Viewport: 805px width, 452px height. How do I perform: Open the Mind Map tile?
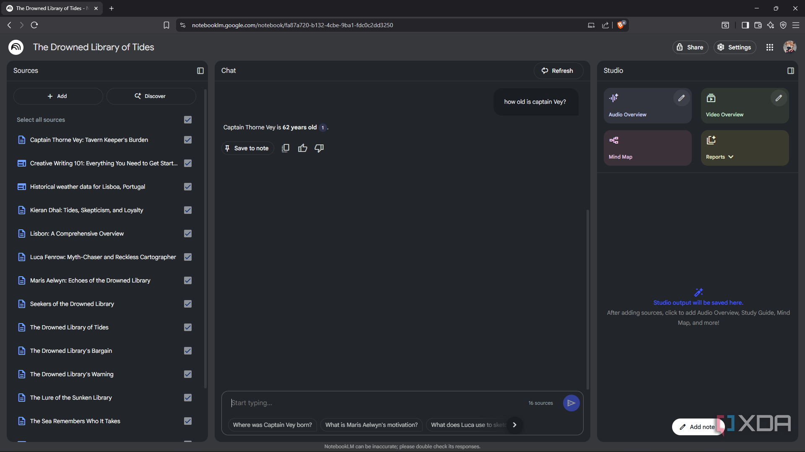[x=647, y=148]
